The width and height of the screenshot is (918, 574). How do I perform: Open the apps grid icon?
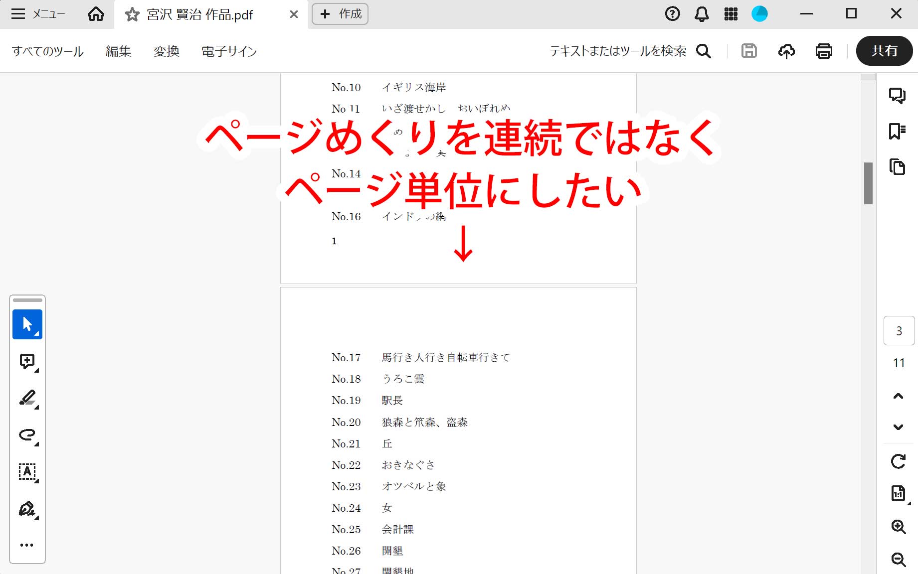click(x=731, y=14)
